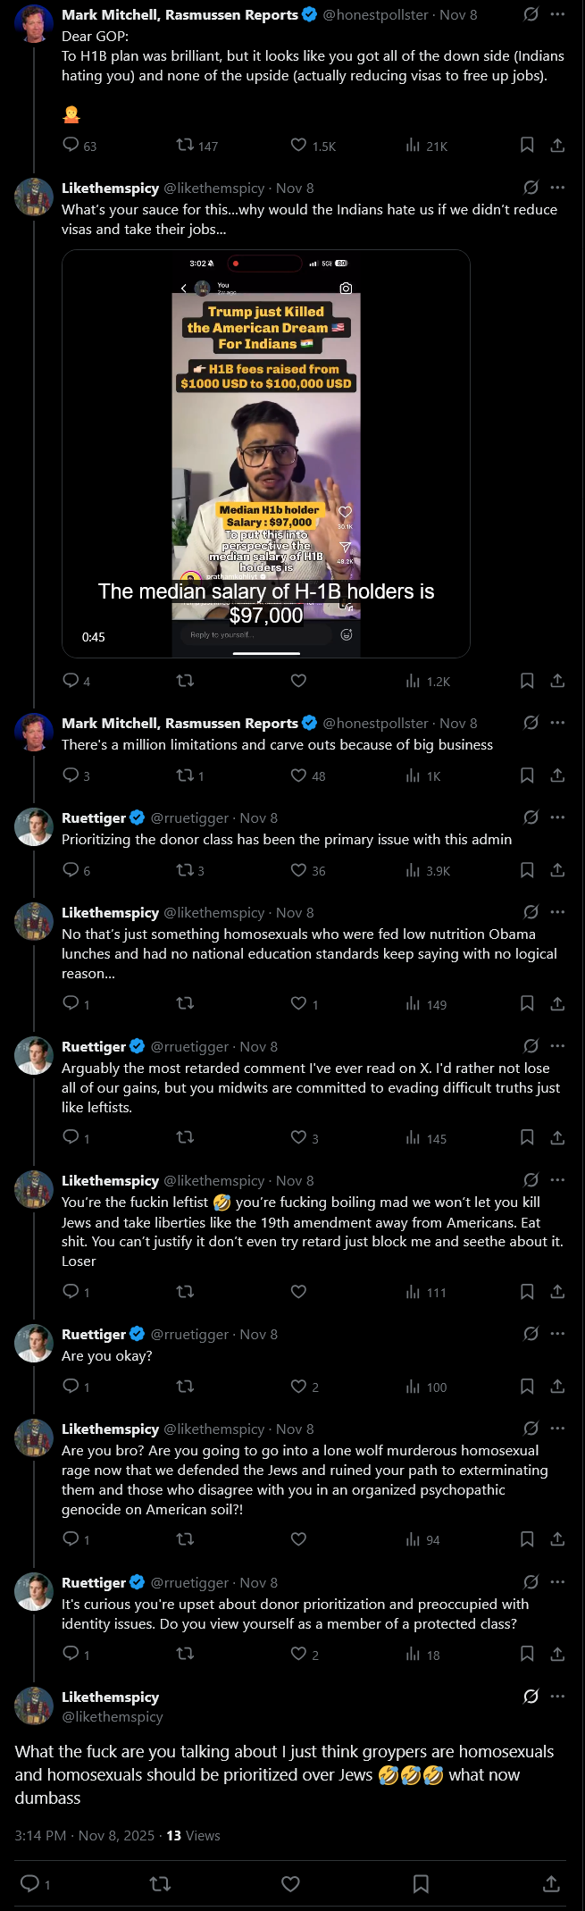
Task: Bookmark the final Likethemspicy post
Action: click(421, 1883)
